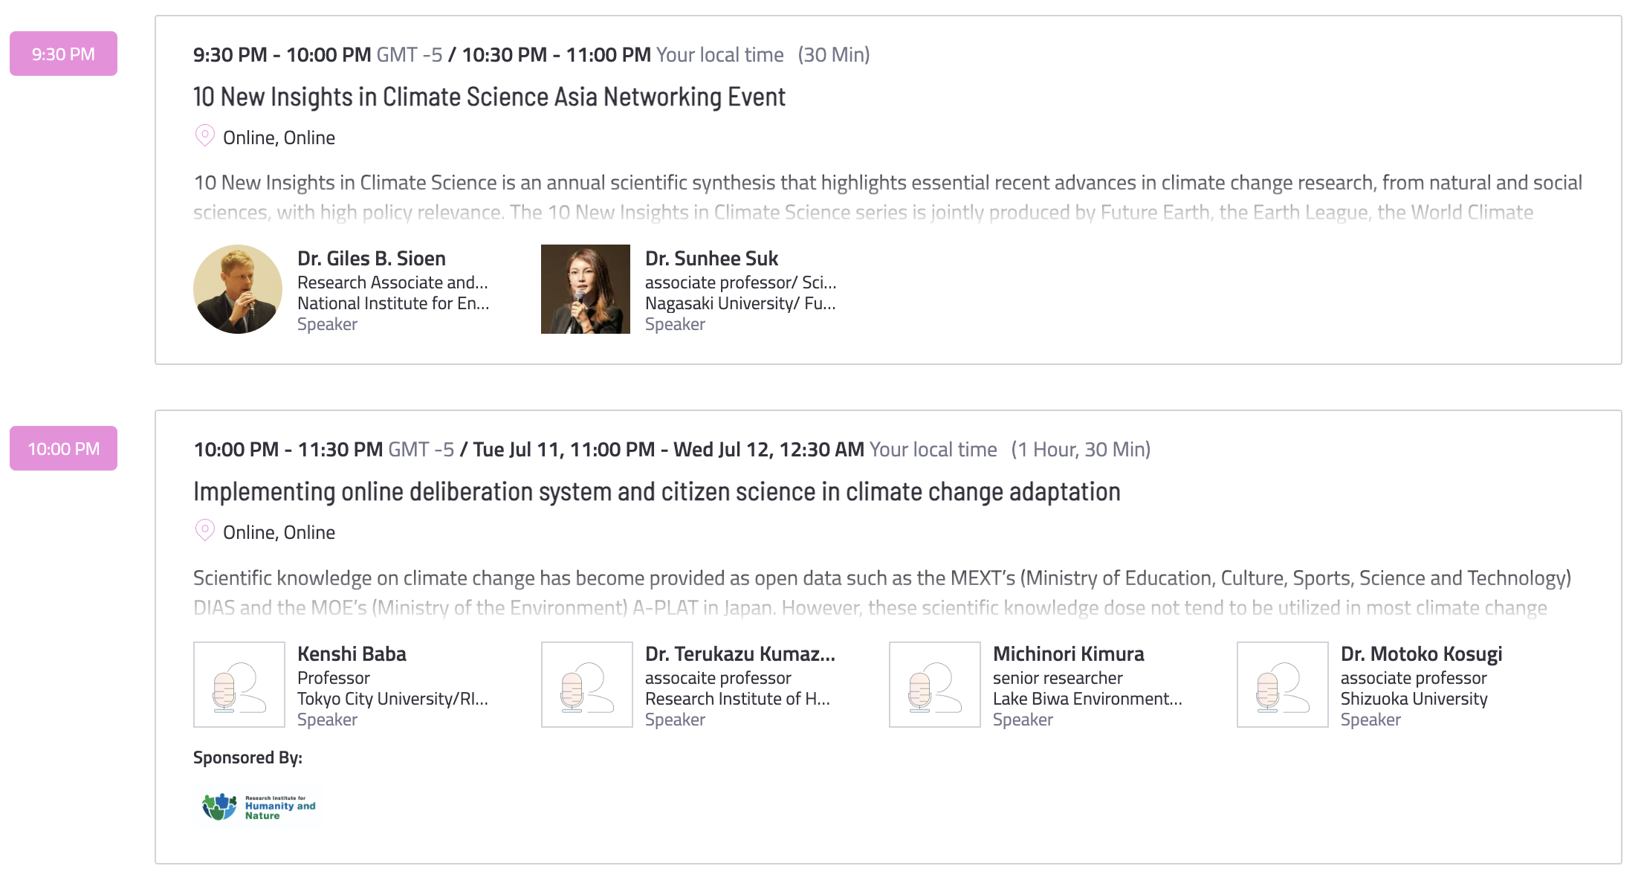Open the Research Institute for Humanity and Nature logo
The width and height of the screenshot is (1644, 892).
coord(259,807)
